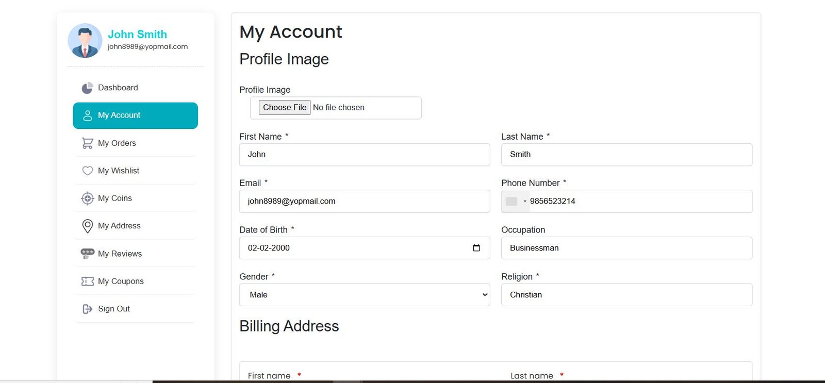Click the Dashboard pie chart icon
This screenshot has width=825, height=383.
(87, 88)
